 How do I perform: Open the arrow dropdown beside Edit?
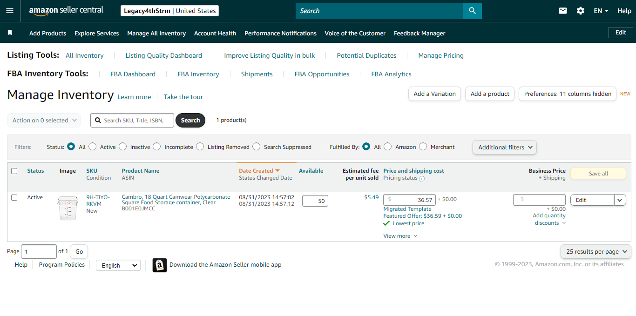[x=620, y=200]
